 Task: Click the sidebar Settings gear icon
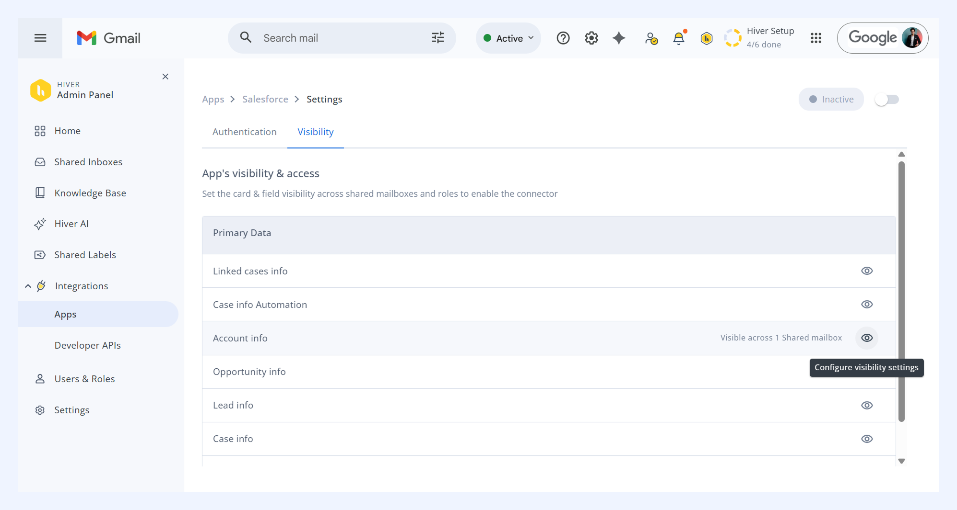click(40, 410)
